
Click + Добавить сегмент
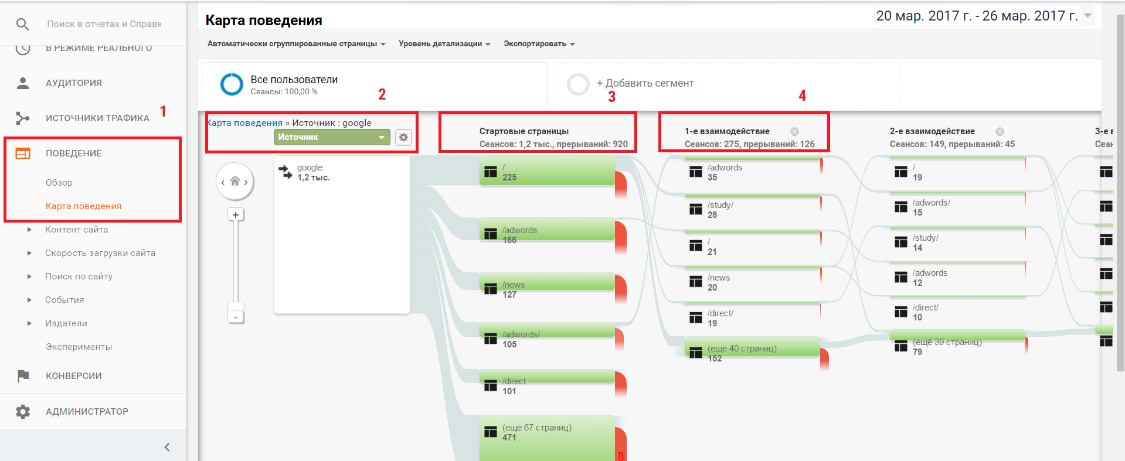tap(645, 84)
